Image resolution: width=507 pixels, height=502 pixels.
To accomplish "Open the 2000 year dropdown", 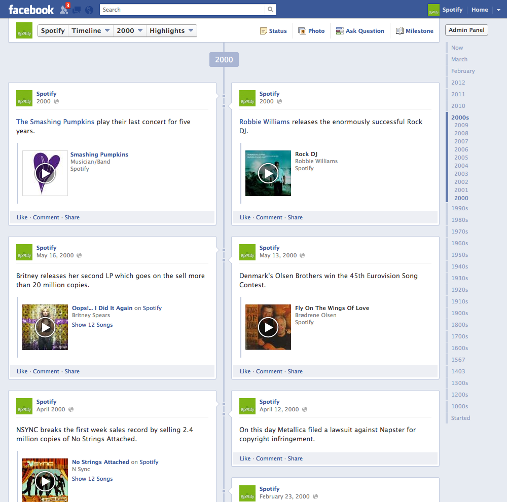I will coord(130,31).
